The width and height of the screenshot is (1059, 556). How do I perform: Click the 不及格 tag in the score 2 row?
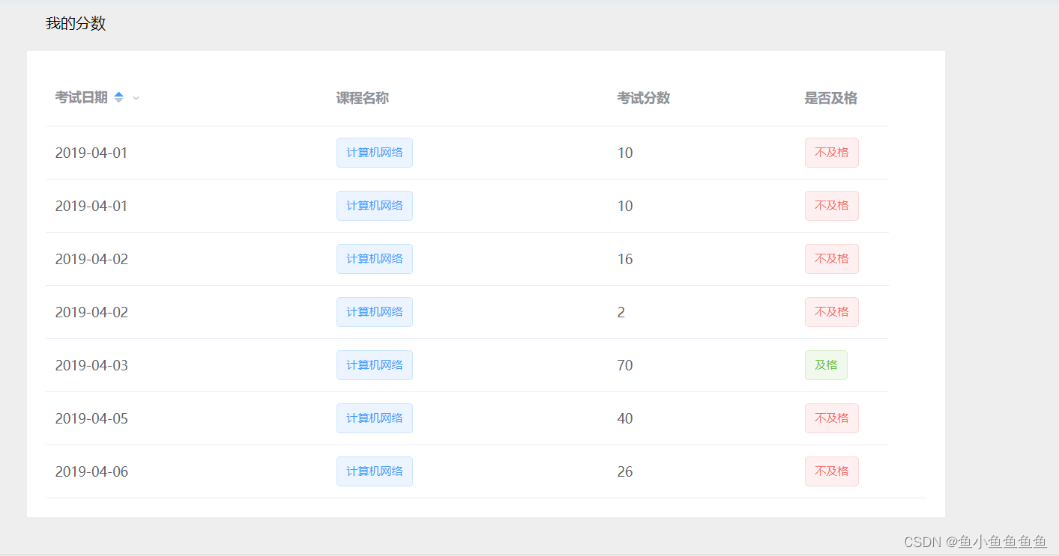point(832,312)
